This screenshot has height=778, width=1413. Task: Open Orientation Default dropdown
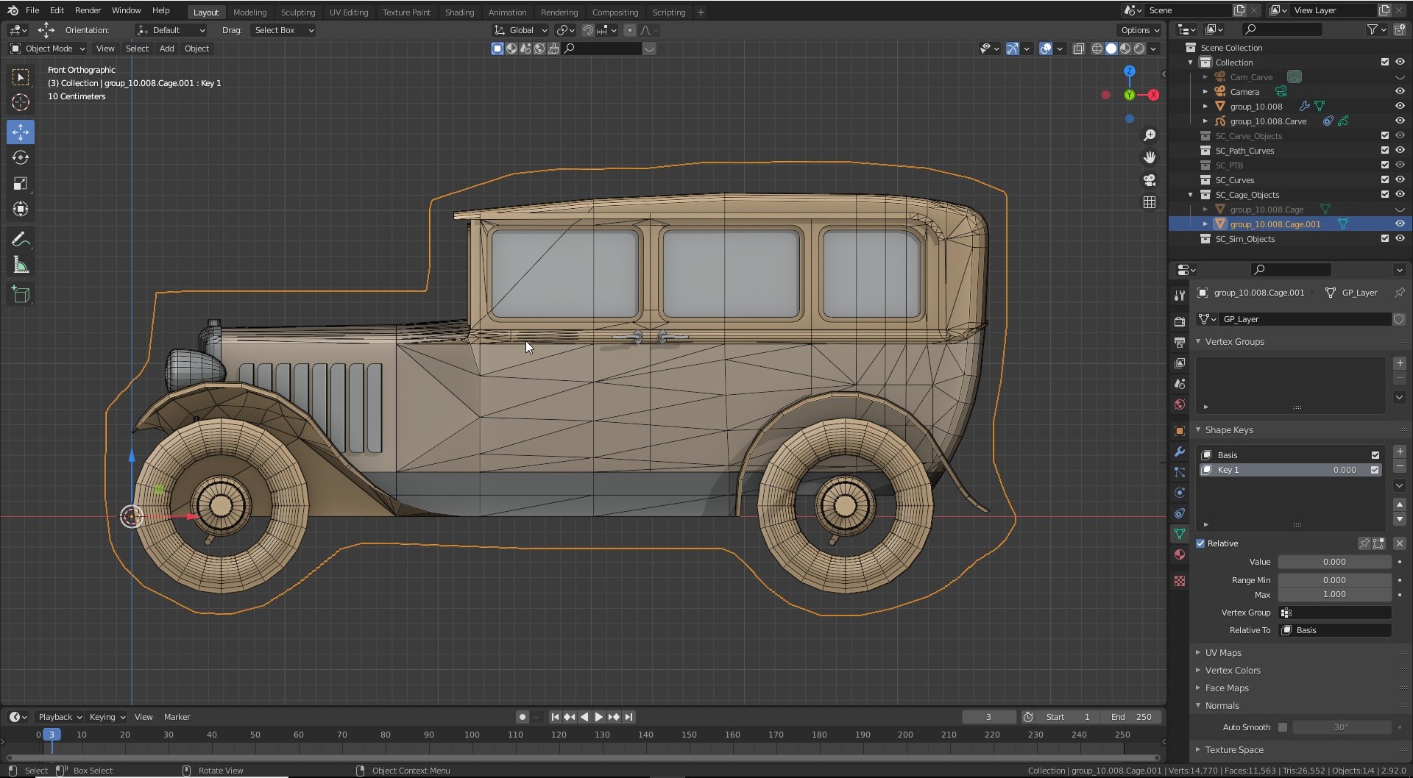[x=171, y=30]
